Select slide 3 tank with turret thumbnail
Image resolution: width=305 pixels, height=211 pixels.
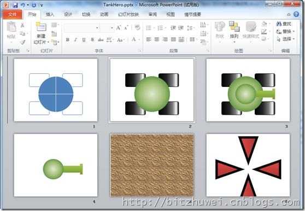click(x=248, y=90)
